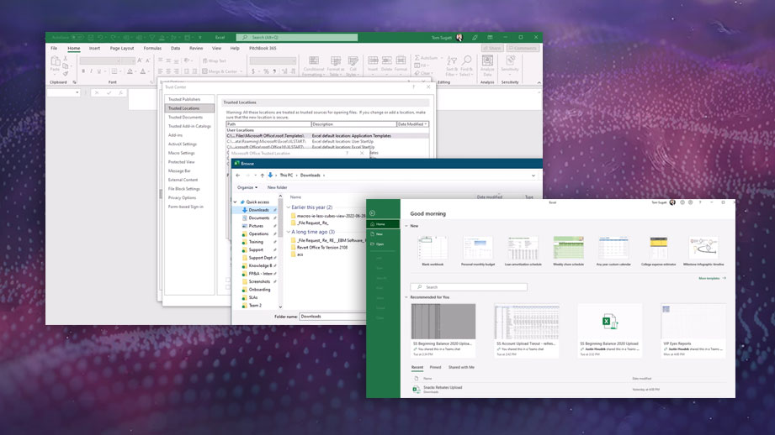775x435 pixels.
Task: Click Home in Excel start sidebar
Action: 383,224
